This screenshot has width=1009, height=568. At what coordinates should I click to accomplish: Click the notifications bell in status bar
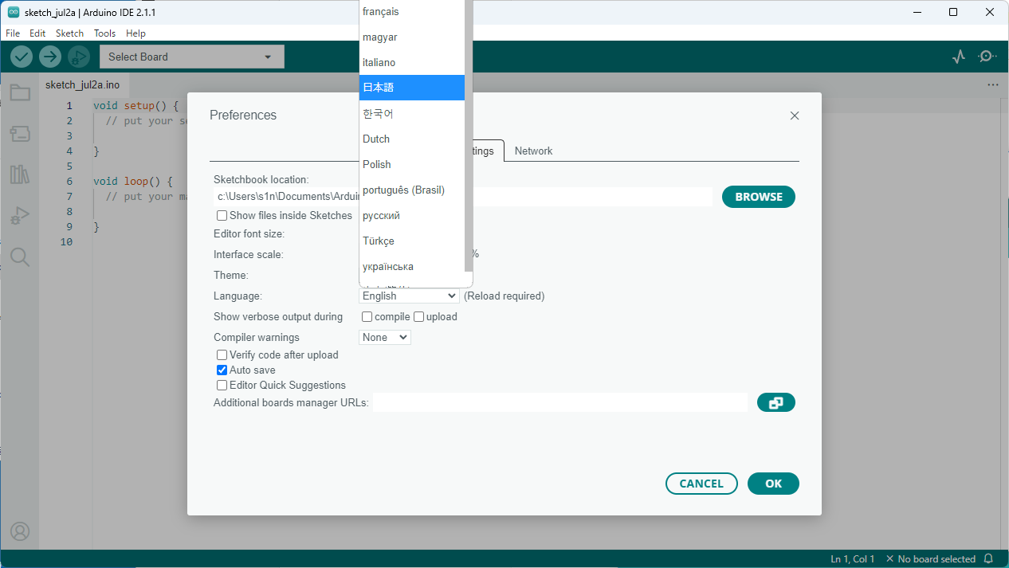pos(989,559)
